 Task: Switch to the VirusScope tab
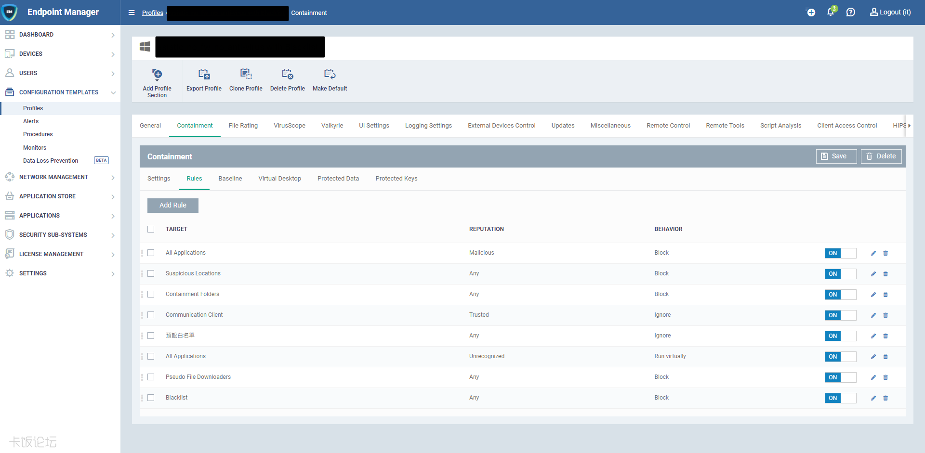coord(290,126)
